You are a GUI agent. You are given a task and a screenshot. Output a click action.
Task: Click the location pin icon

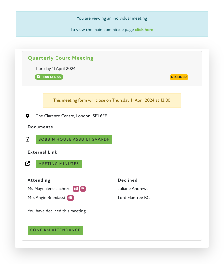coord(28,116)
